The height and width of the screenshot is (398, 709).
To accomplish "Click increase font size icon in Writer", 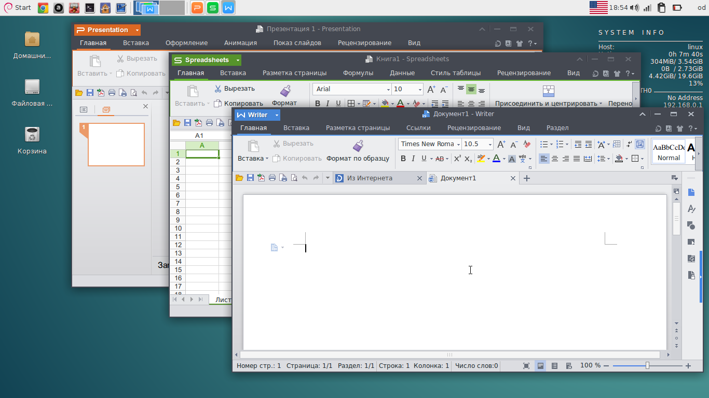I will pyautogui.click(x=501, y=145).
